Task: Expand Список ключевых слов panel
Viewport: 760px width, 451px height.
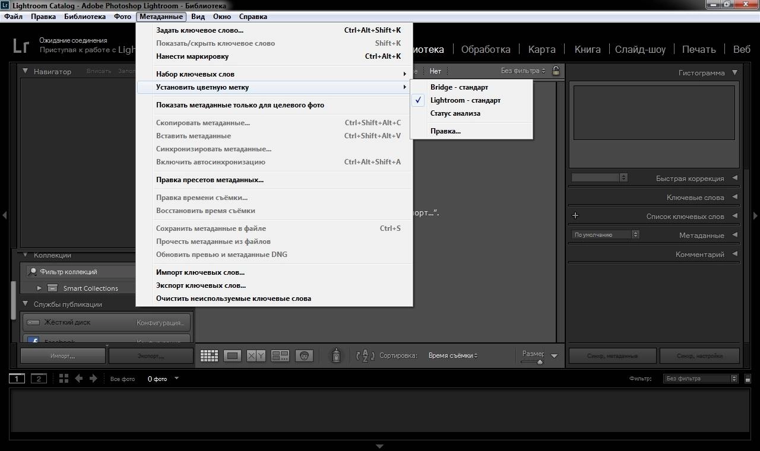Action: [734, 216]
